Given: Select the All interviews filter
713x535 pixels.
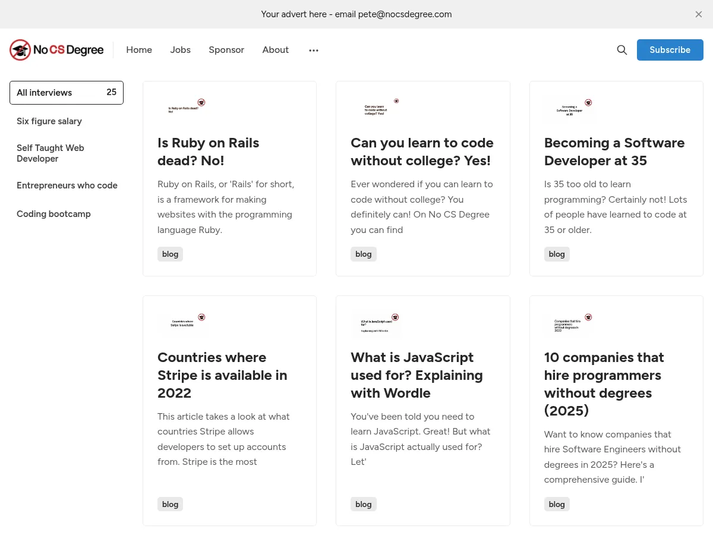Looking at the screenshot, I should point(66,93).
